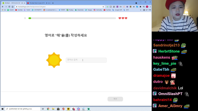Click the sun illustration image
198x111 pixels.
[x=54, y=60]
